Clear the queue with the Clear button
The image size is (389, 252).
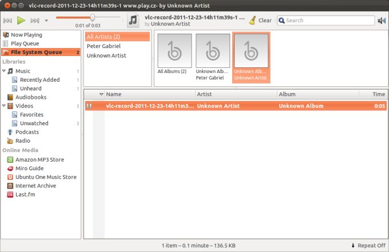coord(260,21)
